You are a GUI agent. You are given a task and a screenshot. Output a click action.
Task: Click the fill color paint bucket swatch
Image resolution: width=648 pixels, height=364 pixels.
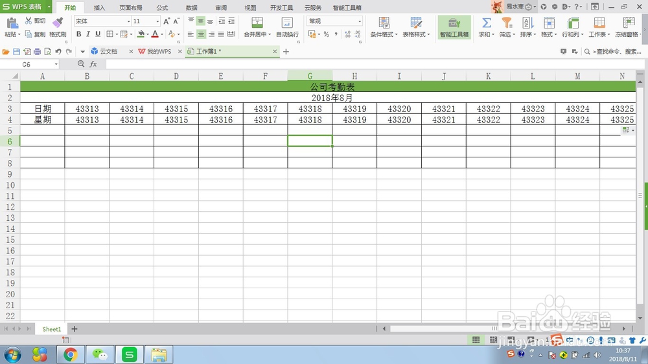pyautogui.click(x=141, y=34)
